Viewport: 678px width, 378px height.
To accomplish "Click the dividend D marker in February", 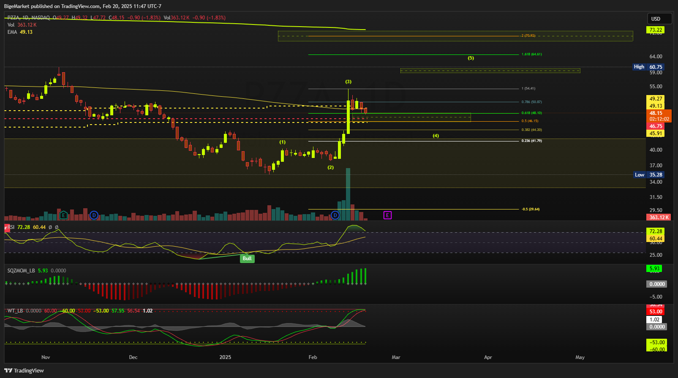I will coord(335,215).
